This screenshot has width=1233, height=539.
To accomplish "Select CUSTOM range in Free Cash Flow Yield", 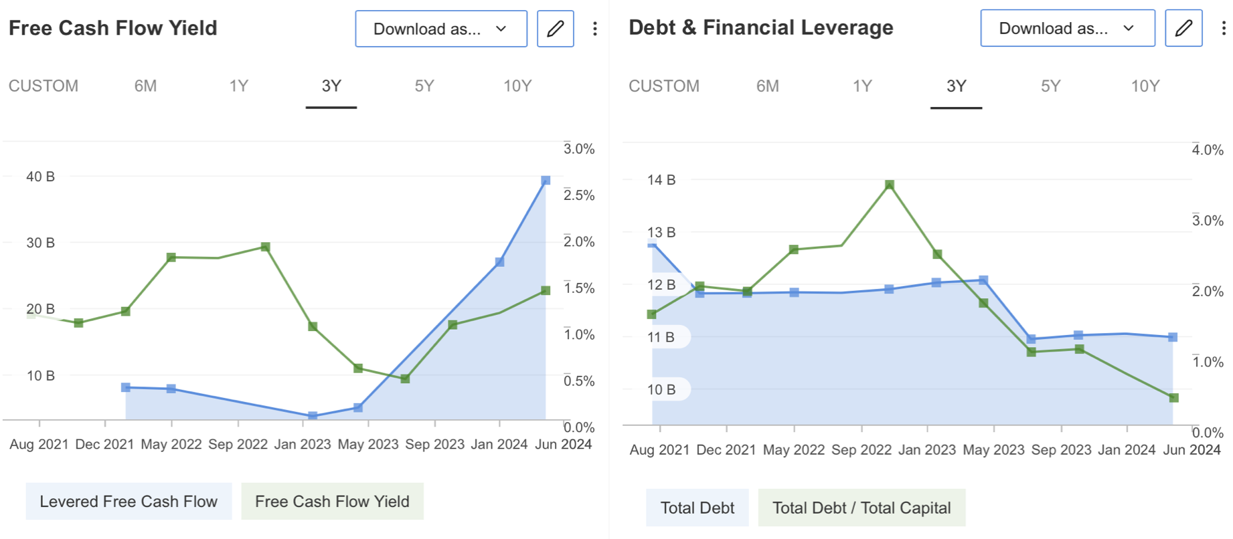I will (x=44, y=86).
